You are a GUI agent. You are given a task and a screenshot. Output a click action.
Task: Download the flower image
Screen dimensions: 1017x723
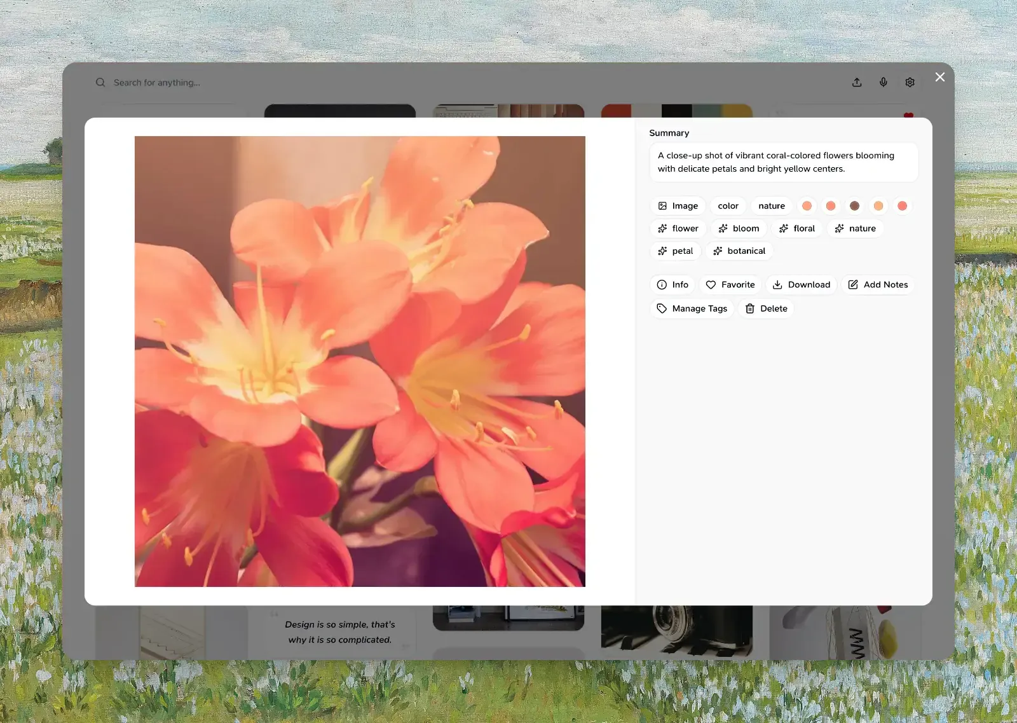point(802,285)
